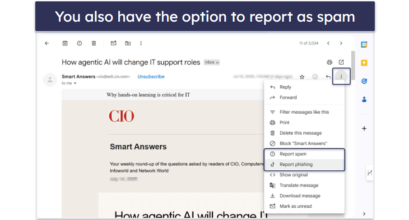Image resolution: width=409 pixels, height=220 pixels.
Task: Choose Report spam in the menu
Action: [x=304, y=154]
